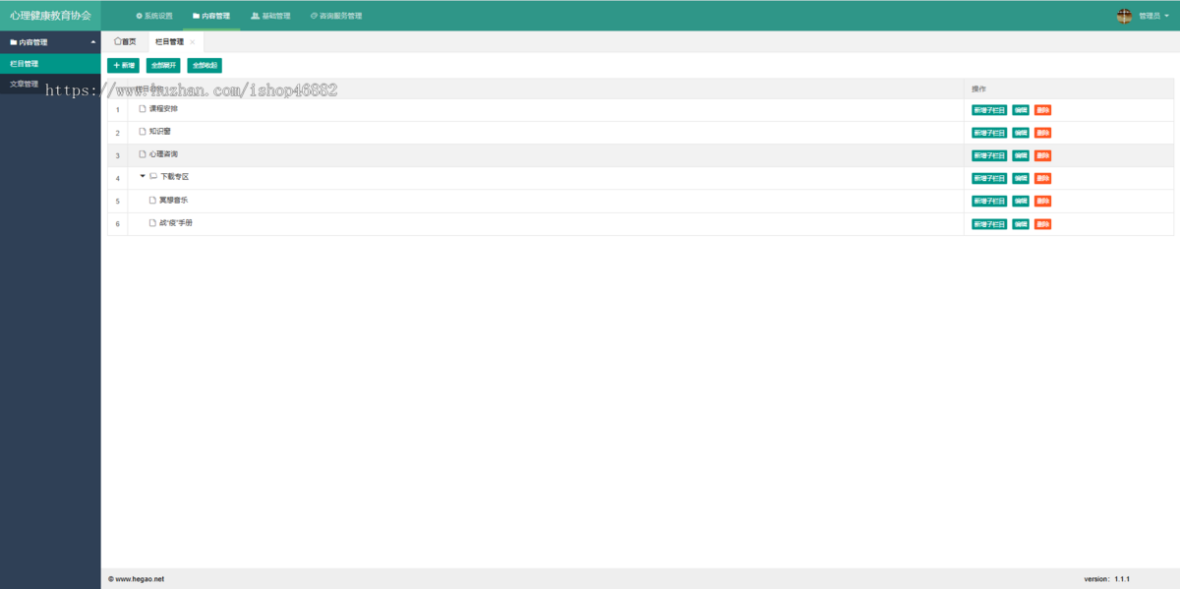Click the 冥想音乐 row name
Screen dimensions: 1180x589
pos(174,200)
